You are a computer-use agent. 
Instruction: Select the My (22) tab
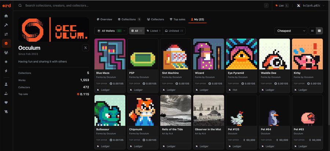197,19
